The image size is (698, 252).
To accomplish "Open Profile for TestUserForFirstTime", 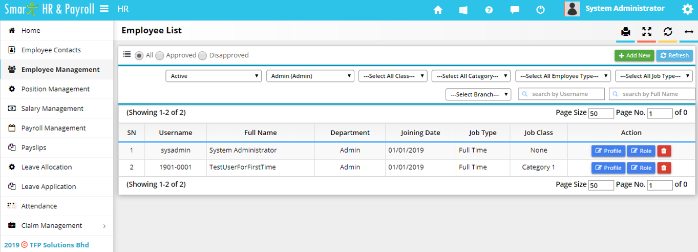I will click(608, 168).
